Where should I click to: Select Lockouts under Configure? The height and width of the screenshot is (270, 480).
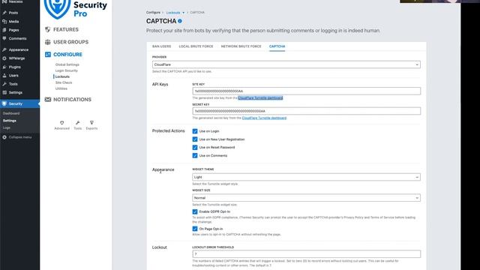(x=62, y=76)
